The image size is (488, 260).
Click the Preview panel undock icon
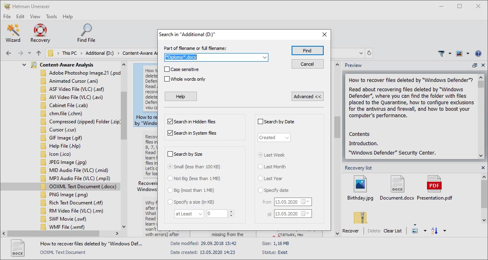[475, 65]
